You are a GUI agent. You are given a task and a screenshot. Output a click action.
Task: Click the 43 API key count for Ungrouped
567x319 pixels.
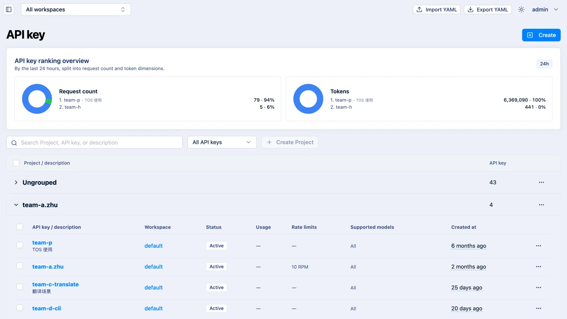493,183
